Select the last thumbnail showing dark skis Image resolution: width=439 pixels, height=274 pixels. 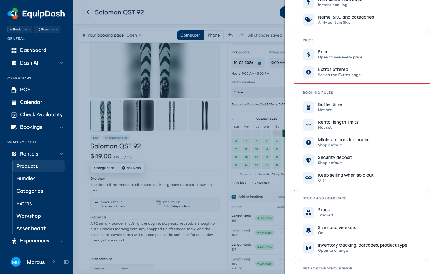tap(205, 116)
